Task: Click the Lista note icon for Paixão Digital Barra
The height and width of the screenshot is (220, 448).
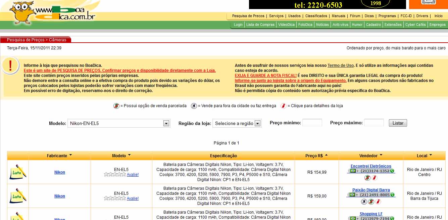Action: [17, 196]
